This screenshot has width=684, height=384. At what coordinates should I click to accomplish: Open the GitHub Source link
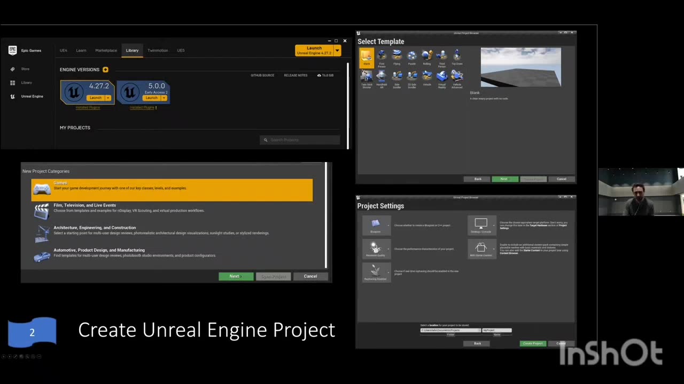[x=262, y=75]
